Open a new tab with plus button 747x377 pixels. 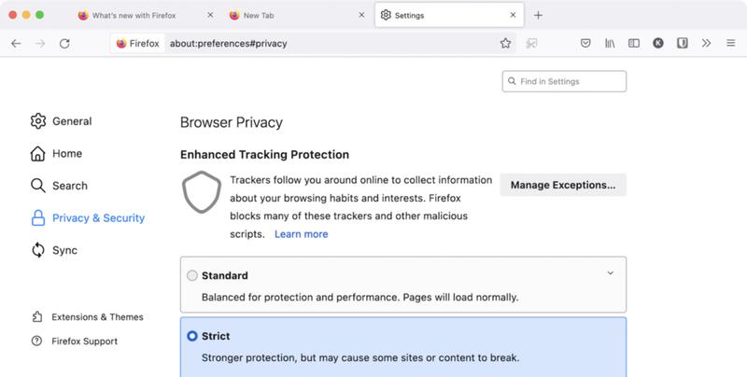[x=538, y=15]
